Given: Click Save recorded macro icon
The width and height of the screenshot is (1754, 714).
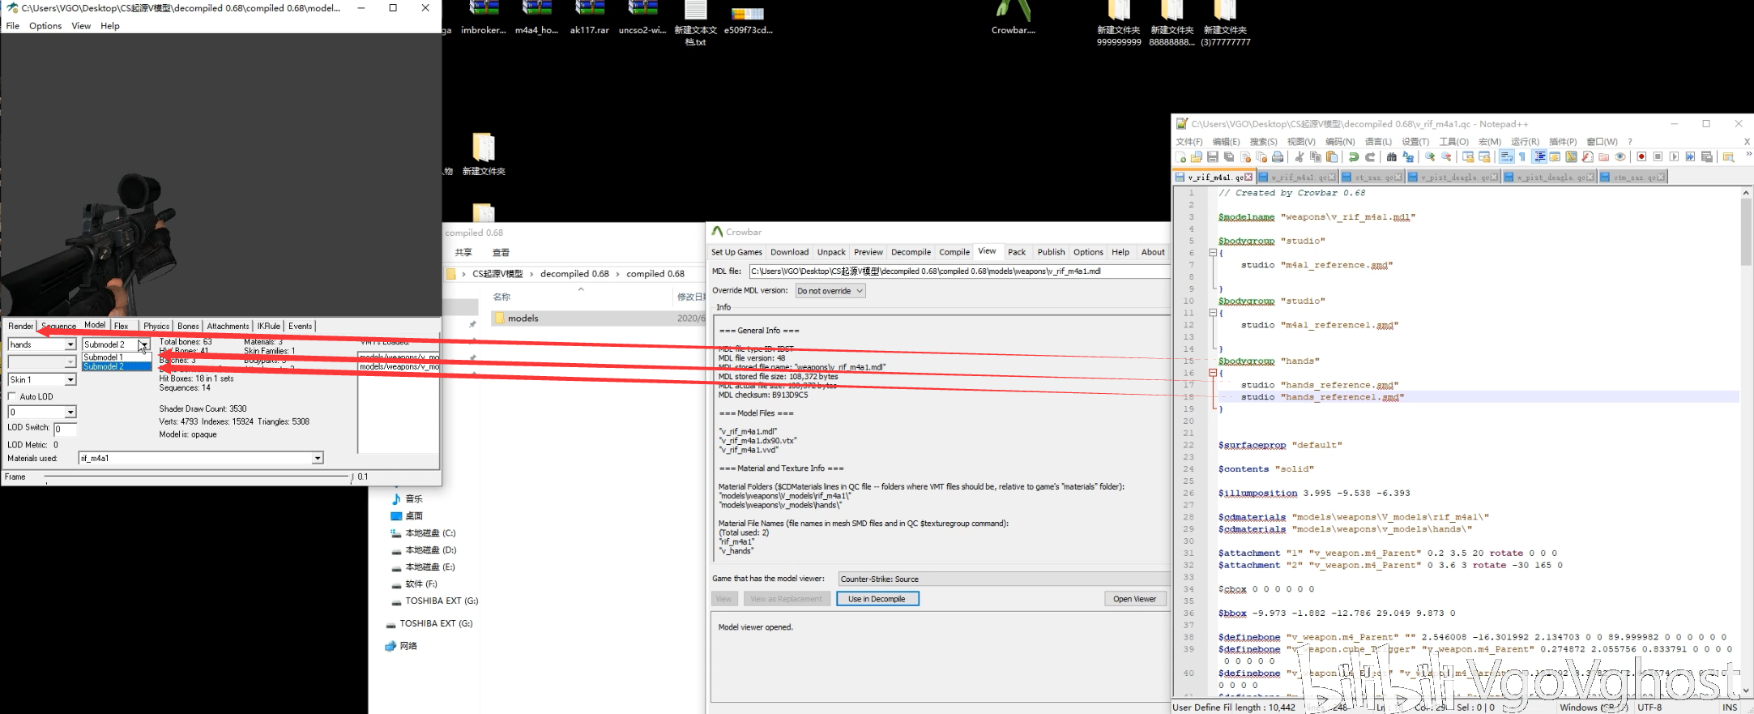Looking at the screenshot, I should 1707,157.
